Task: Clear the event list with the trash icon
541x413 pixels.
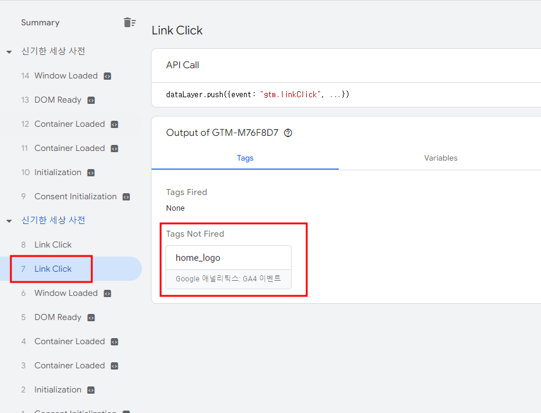Action: point(129,22)
